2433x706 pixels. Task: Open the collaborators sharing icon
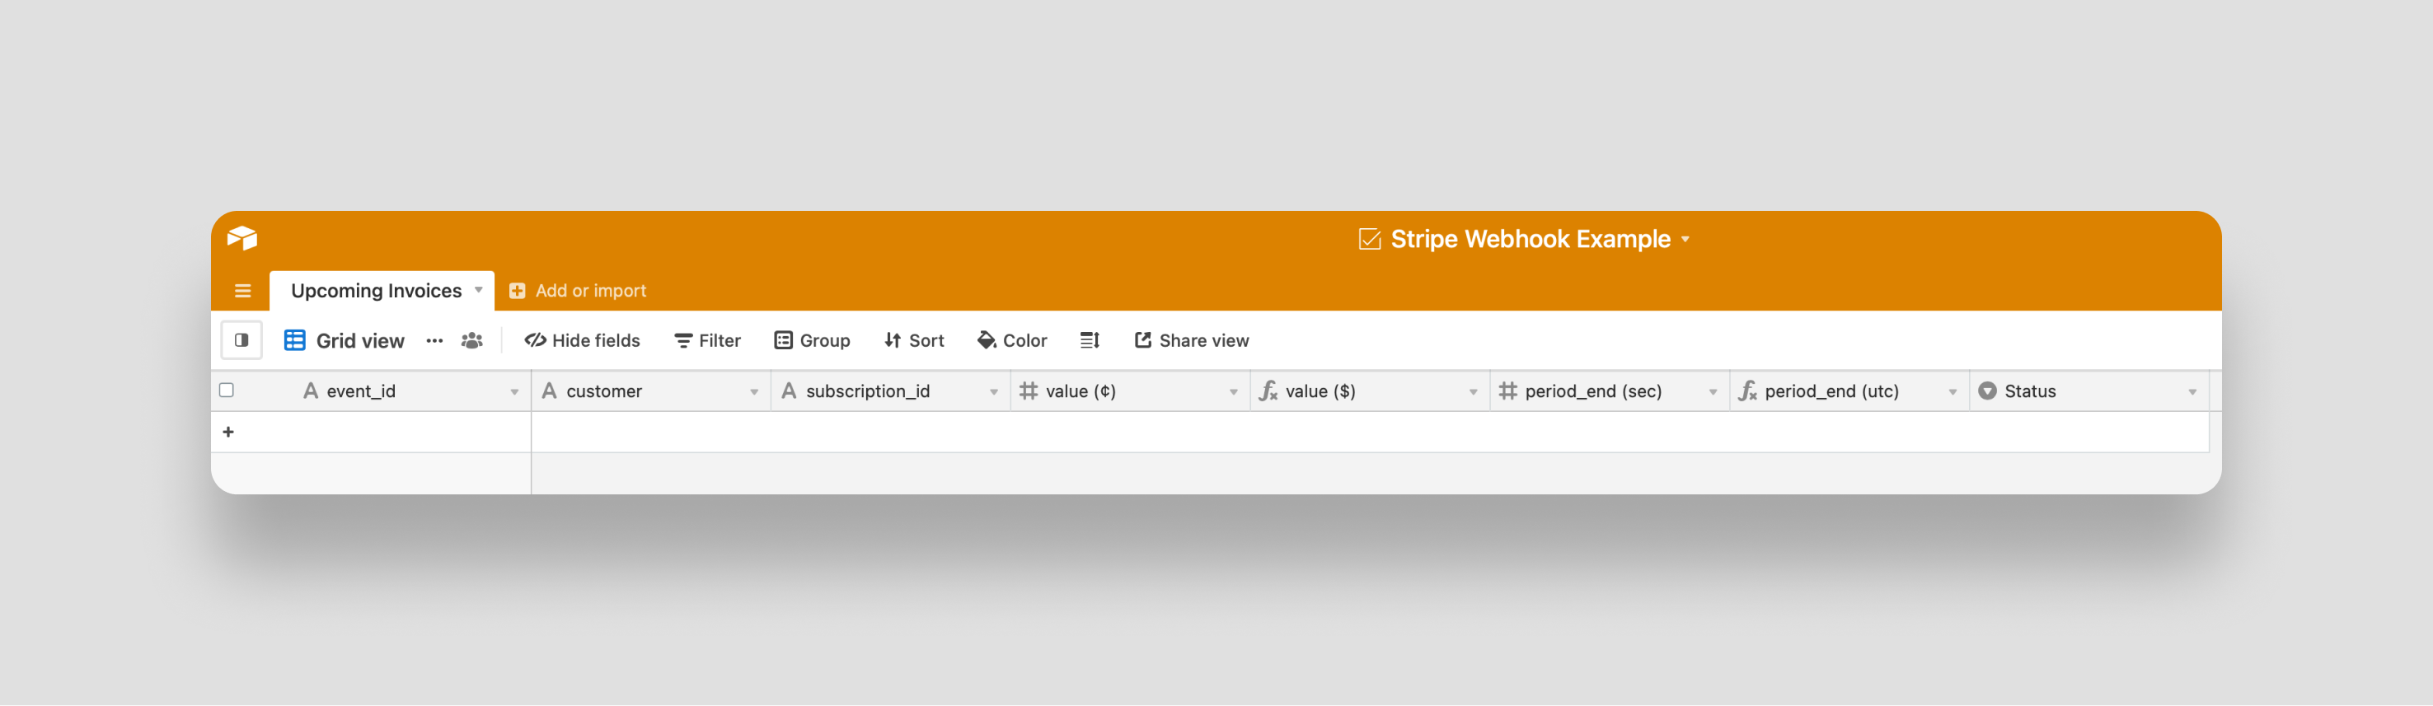pos(471,339)
